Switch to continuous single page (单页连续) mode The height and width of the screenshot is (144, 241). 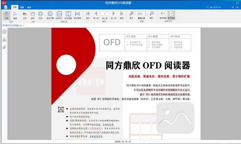(171, 15)
